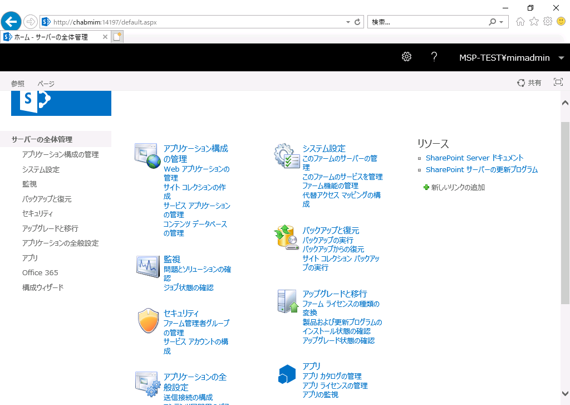Click the 監視 monitor graph icon
The width and height of the screenshot is (570, 405).
tap(148, 267)
